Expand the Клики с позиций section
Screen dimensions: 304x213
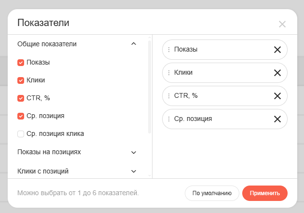pos(134,171)
